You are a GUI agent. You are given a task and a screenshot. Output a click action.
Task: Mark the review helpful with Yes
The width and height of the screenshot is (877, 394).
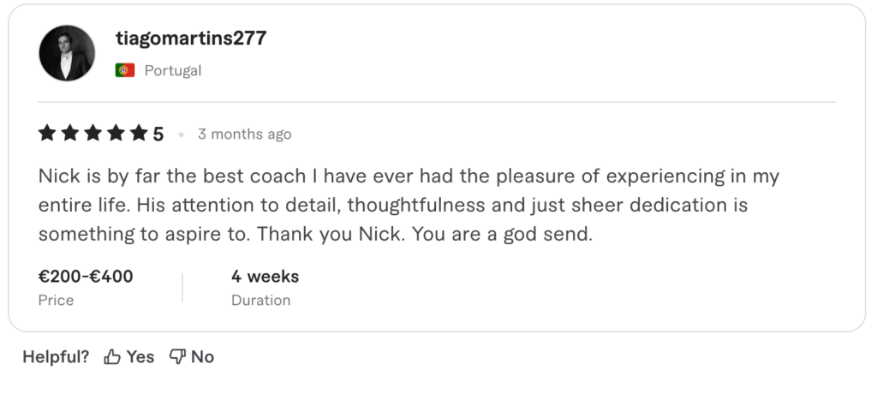(x=140, y=357)
